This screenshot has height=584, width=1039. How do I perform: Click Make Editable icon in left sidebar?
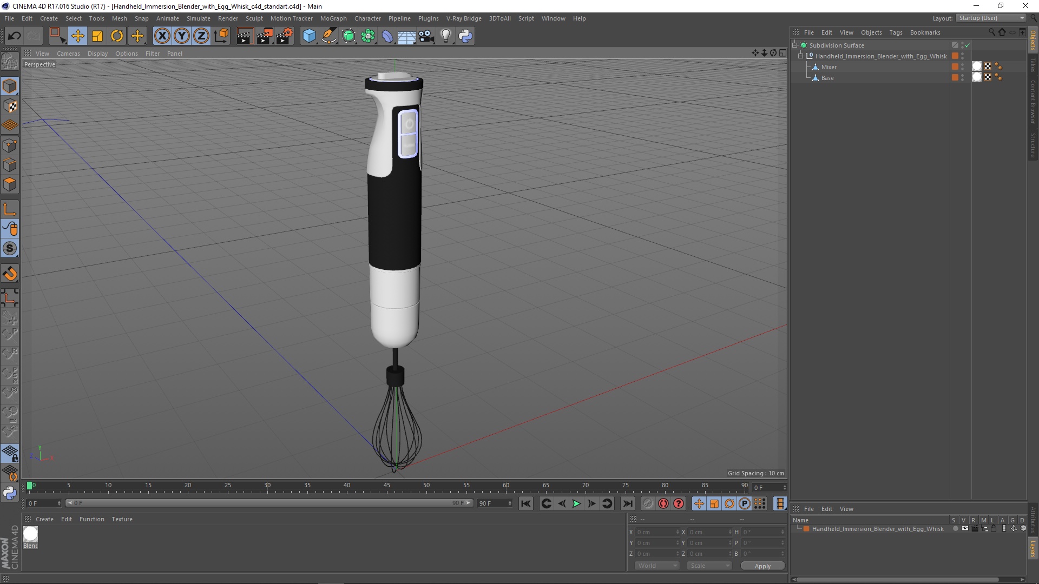point(10,61)
